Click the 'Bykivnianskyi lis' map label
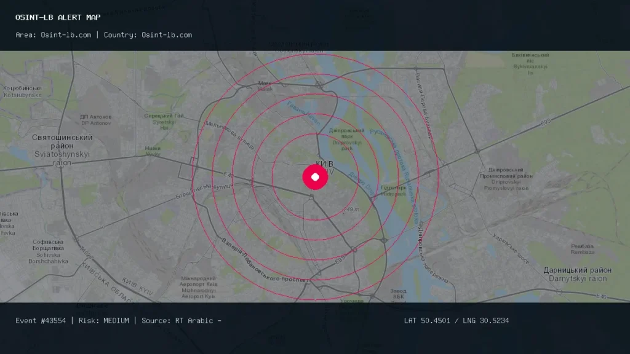This screenshot has width=630, height=354. coord(530,69)
